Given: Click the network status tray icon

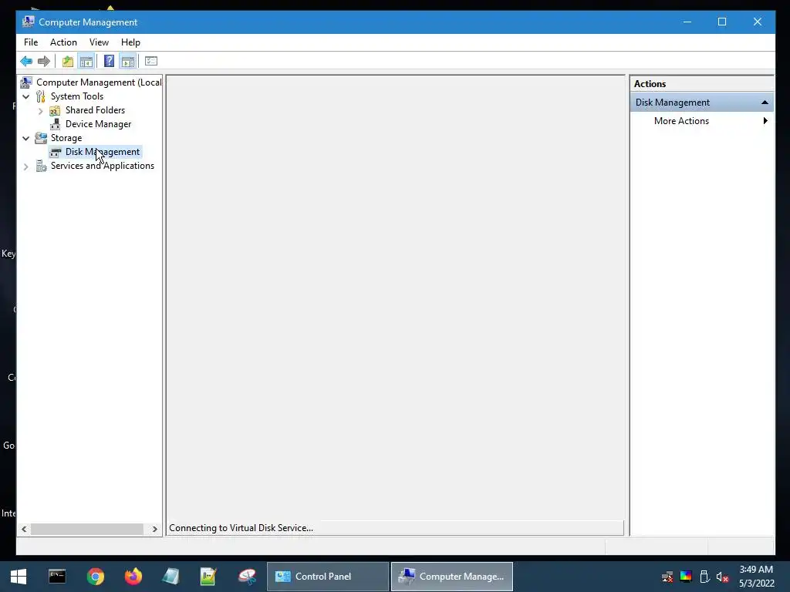Looking at the screenshot, I should [x=667, y=577].
